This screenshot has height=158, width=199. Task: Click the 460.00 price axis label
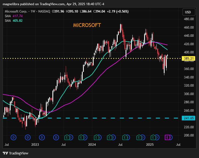coord(189,27)
